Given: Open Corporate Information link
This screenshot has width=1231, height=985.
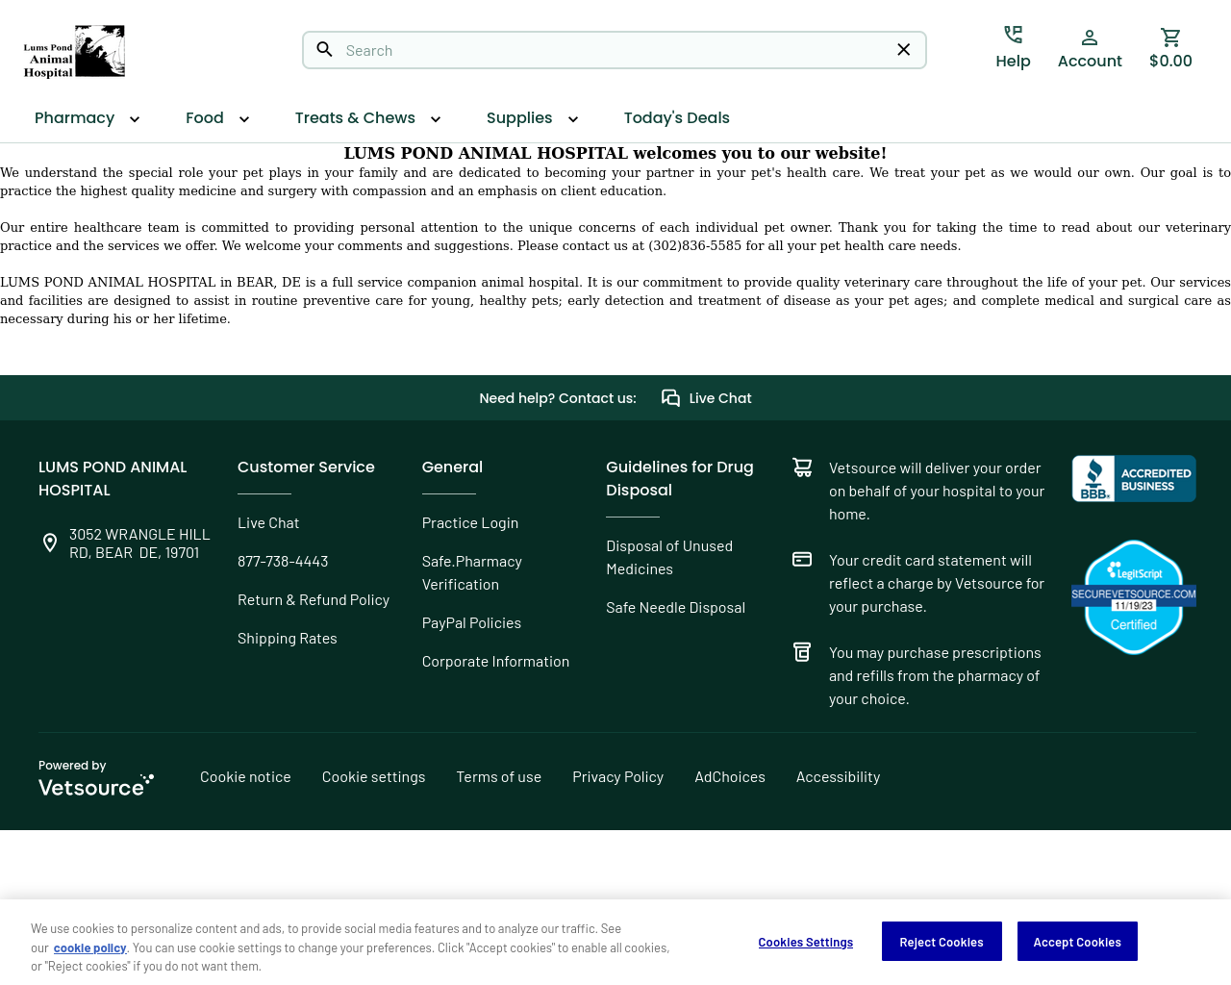Looking at the screenshot, I should click(495, 661).
